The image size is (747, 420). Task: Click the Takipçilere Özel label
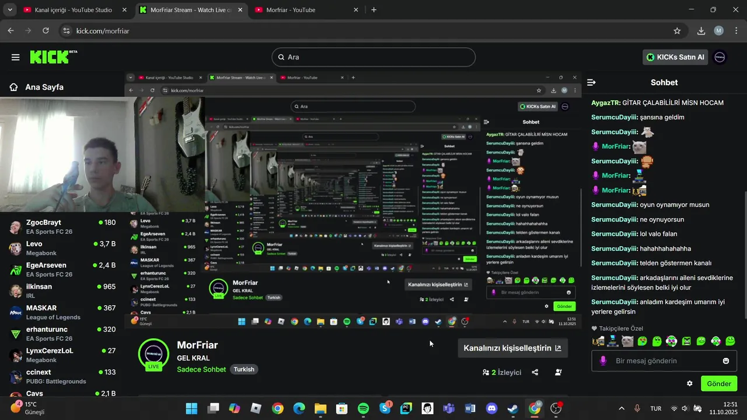[620, 328]
